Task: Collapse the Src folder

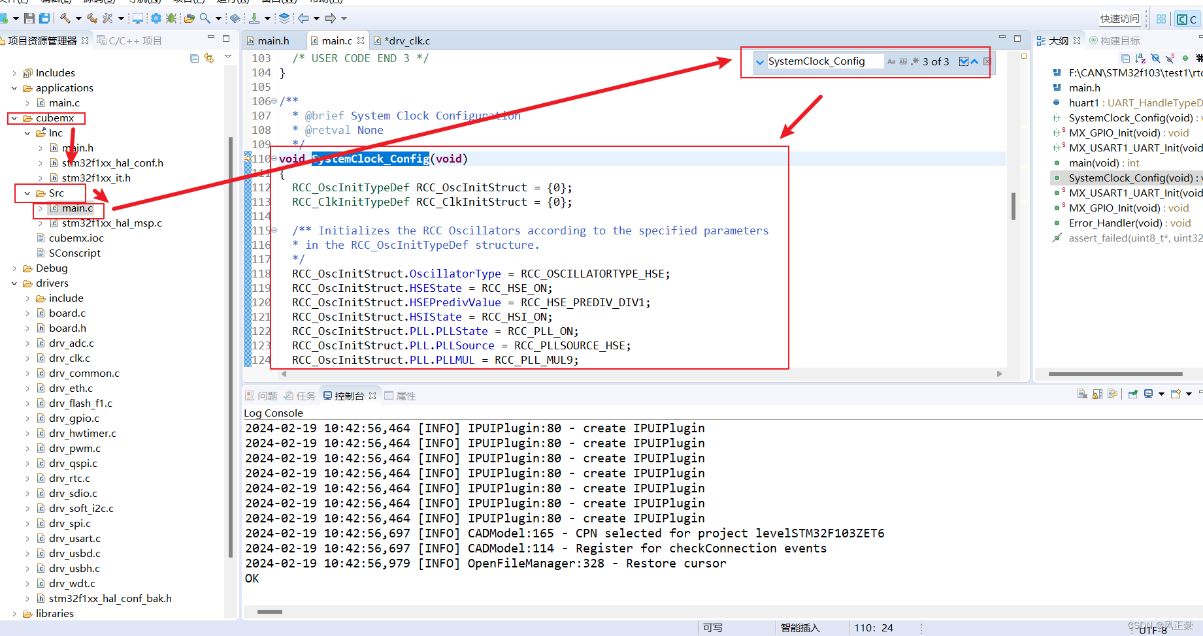Action: point(27,193)
